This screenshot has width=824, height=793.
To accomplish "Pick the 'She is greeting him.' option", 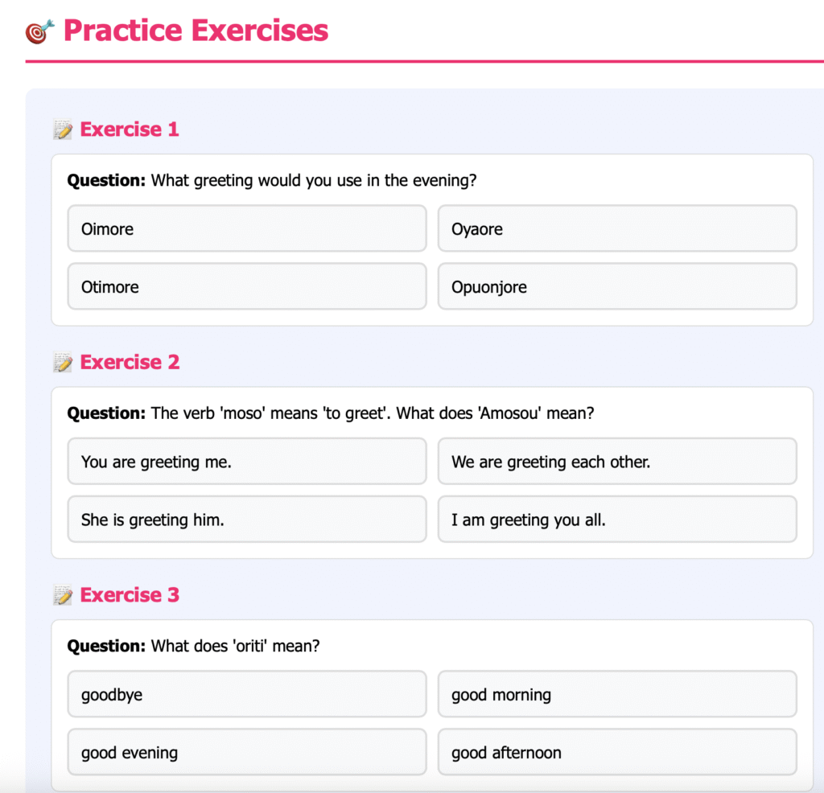I will (246, 520).
